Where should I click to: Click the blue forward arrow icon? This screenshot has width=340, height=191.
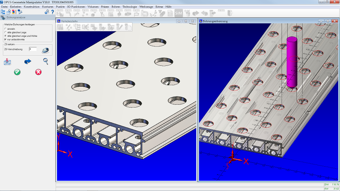[28, 62]
